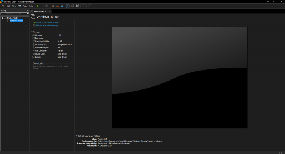The image size is (285, 154).
Task: Click the State value Powered off
Action: 102,139
